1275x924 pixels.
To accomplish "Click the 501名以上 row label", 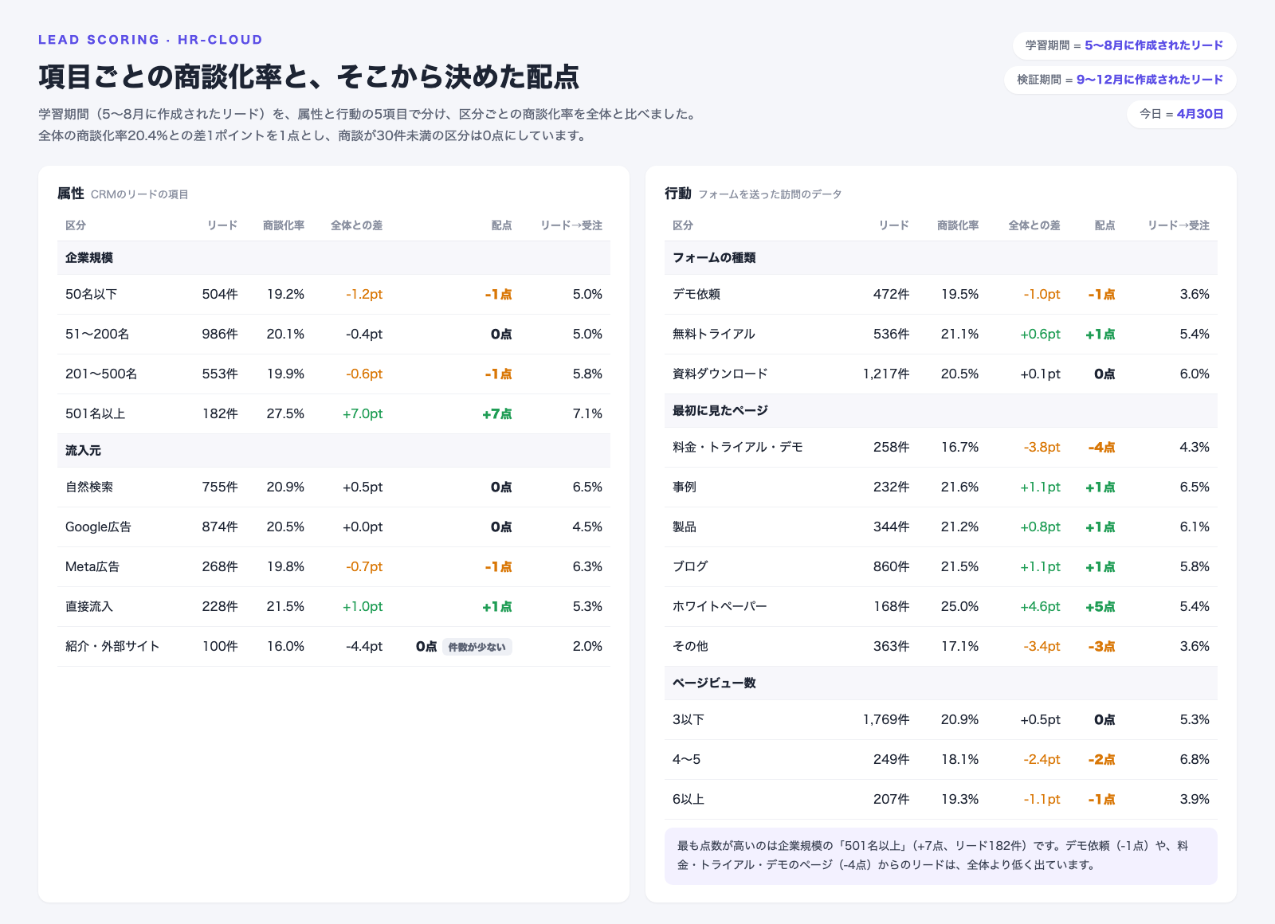I will coord(95,413).
